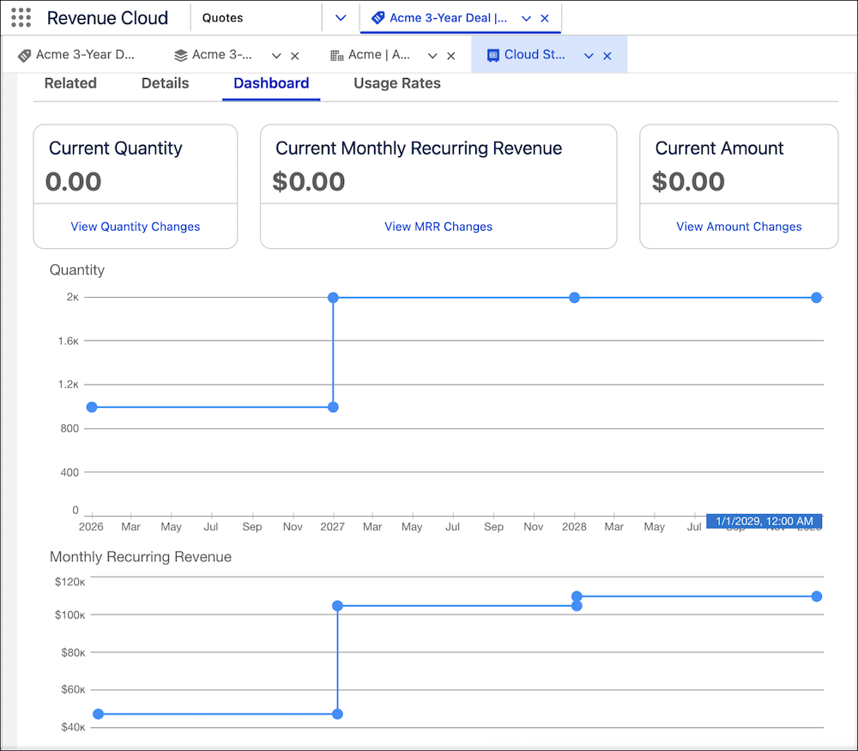This screenshot has width=858, height=751.
Task: Click the Current Amount card heading
Action: pos(719,148)
